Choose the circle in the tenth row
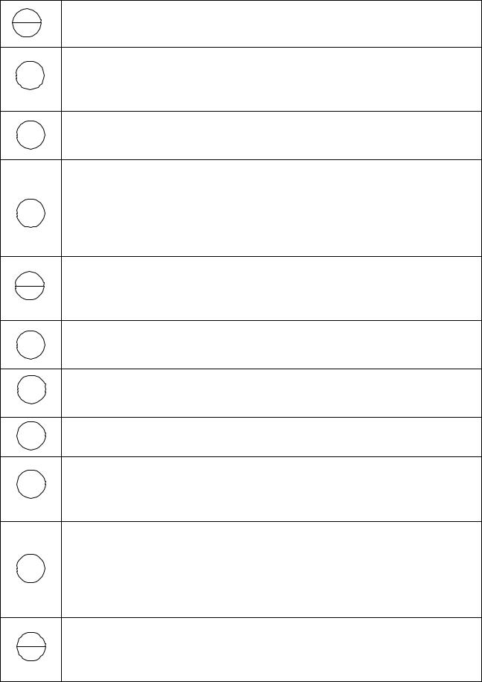482x682 pixels. coord(31,569)
